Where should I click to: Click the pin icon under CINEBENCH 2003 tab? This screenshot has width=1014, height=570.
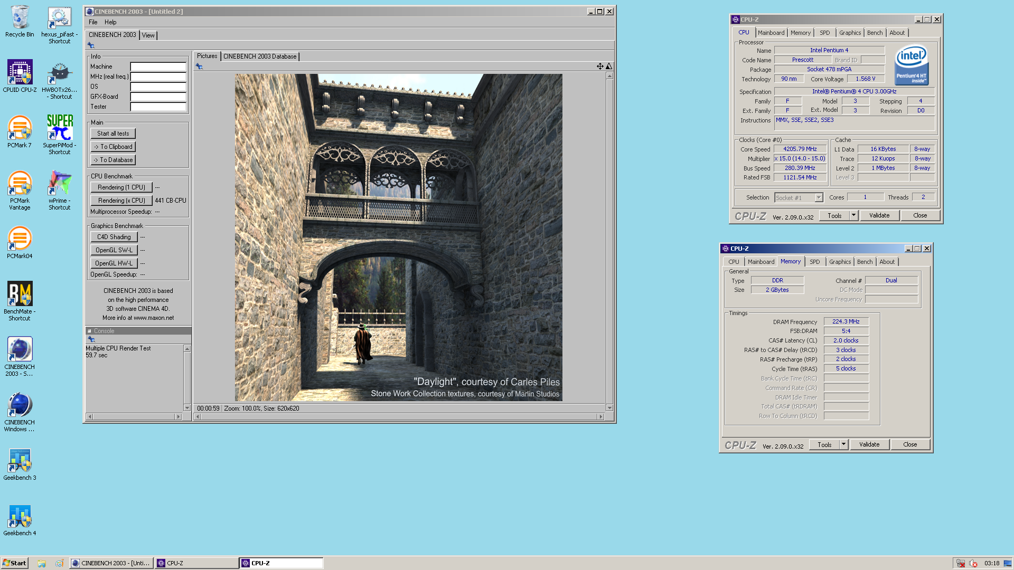click(x=91, y=45)
